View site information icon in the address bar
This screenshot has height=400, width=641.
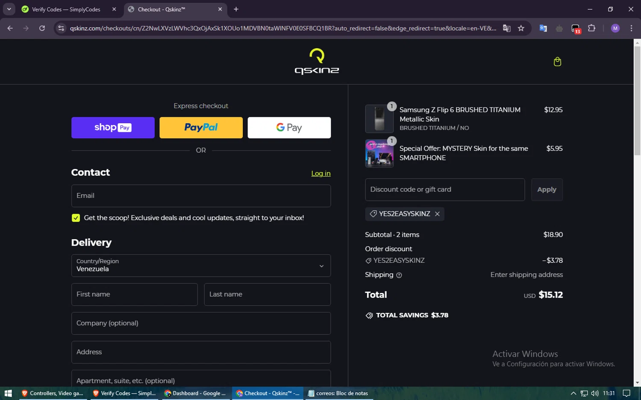(x=61, y=28)
